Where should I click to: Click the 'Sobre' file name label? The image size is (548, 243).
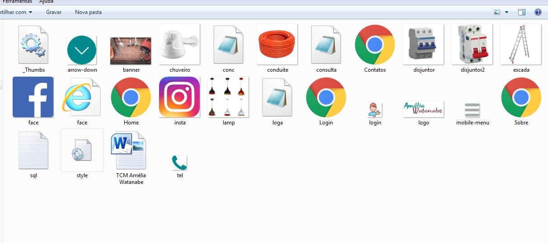coord(521,123)
